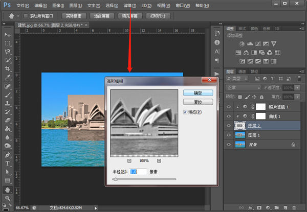Viewport: 307px width, 212px height.
Task: Click the fx layer style icon at the bottom of the Layers panel
Action: (251, 208)
